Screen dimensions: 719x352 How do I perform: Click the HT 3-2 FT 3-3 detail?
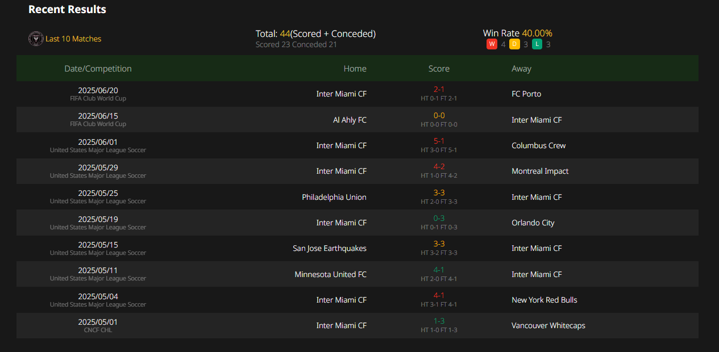click(x=439, y=253)
